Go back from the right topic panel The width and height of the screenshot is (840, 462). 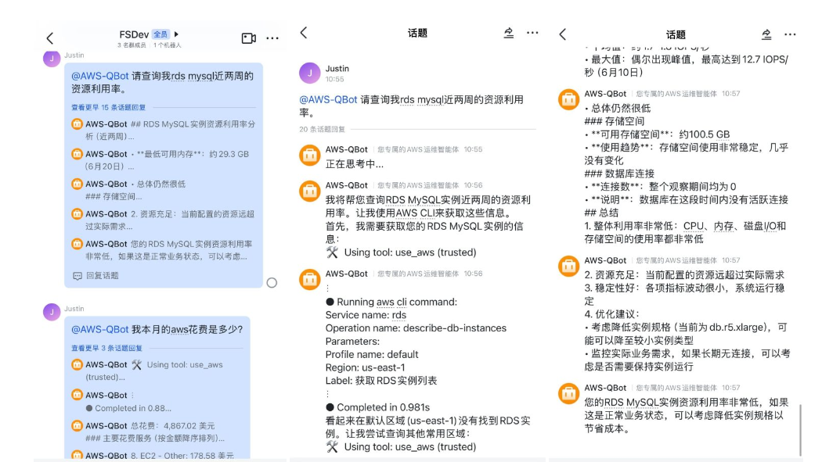click(563, 34)
